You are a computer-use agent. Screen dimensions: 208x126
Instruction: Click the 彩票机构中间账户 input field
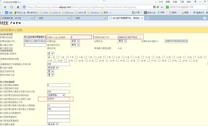click(x=176, y=41)
